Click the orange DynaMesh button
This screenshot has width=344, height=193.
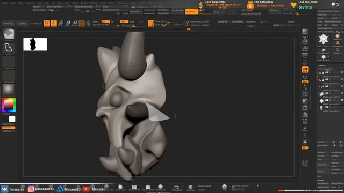[x=191, y=12]
